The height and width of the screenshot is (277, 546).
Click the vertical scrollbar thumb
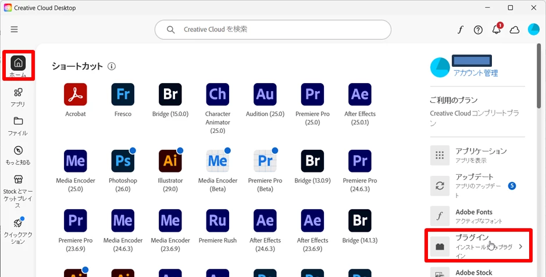[x=538, y=77]
